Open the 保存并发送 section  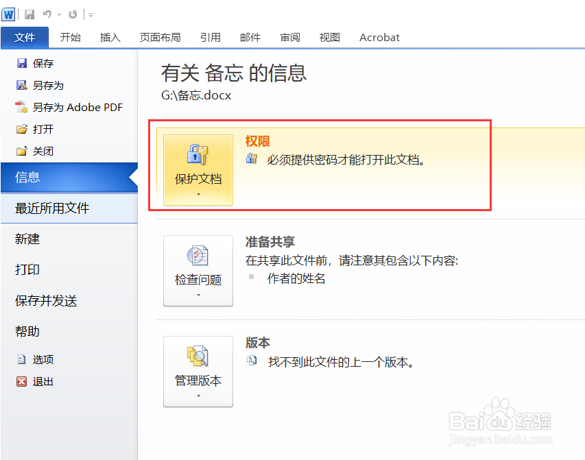(x=46, y=300)
